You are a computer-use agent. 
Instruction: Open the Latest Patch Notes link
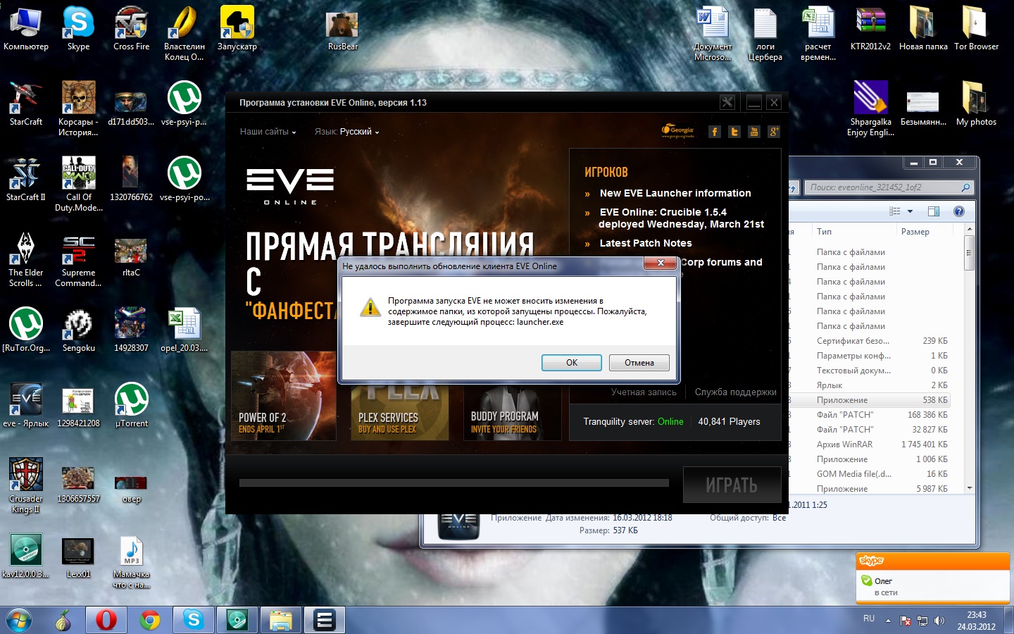tap(646, 243)
